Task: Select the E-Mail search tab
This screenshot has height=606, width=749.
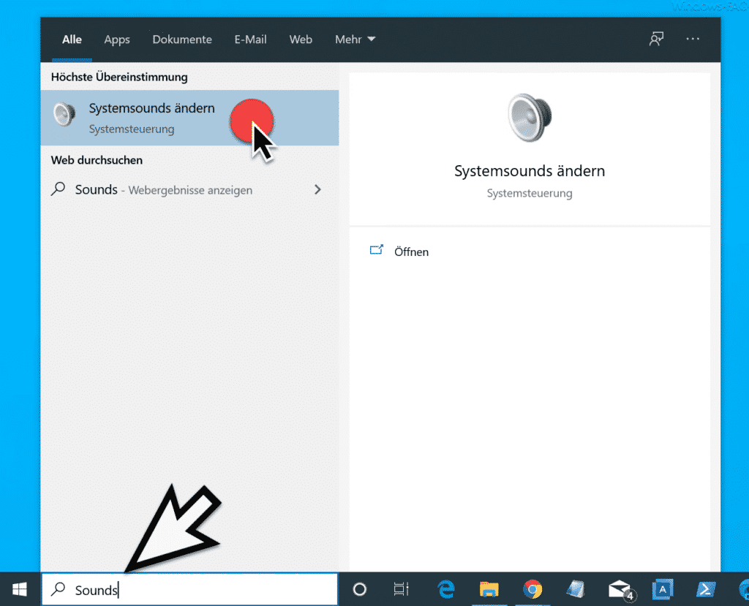Action: click(250, 39)
